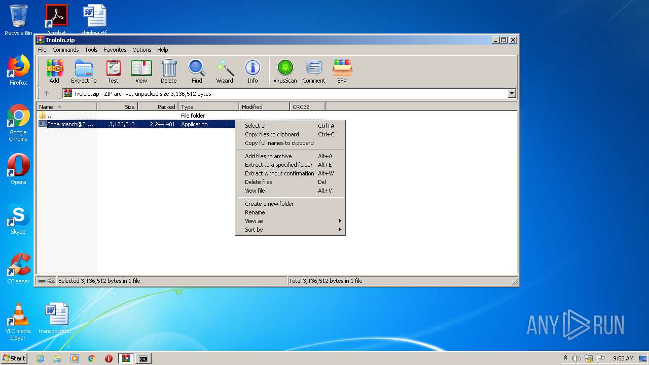This screenshot has height=365, width=649.
Task: Expand the Sort by submenu
Action: [x=291, y=230]
